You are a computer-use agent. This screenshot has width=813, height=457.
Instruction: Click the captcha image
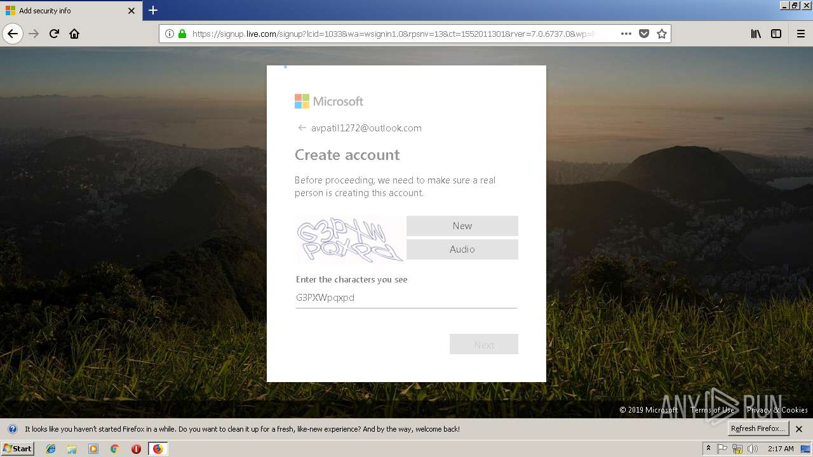pos(350,239)
